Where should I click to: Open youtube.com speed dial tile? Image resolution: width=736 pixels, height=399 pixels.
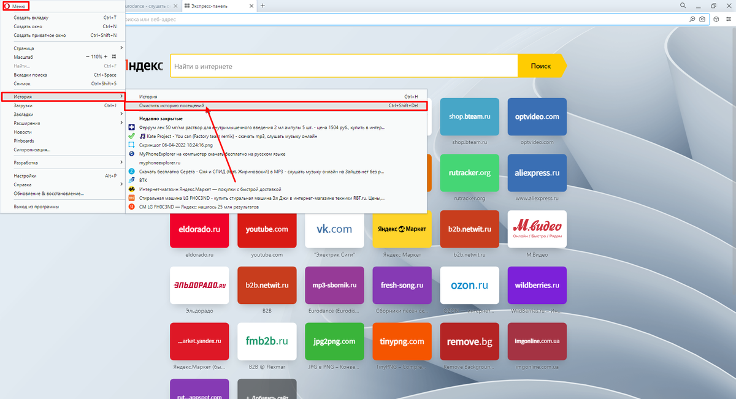(x=267, y=229)
